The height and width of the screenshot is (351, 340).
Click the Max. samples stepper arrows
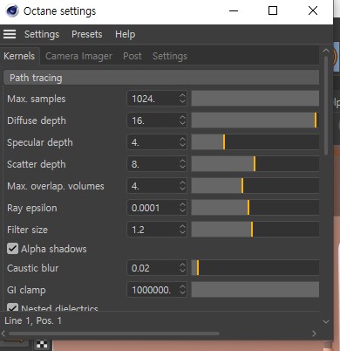pyautogui.click(x=182, y=99)
